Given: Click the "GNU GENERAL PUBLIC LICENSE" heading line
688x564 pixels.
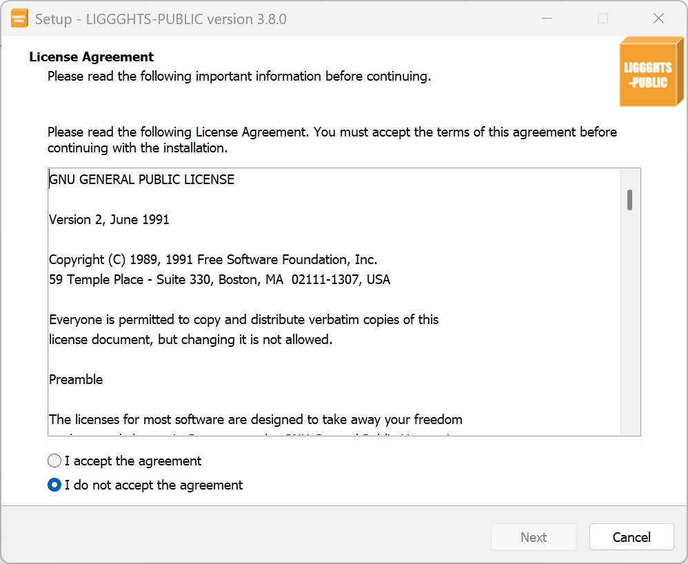Looking at the screenshot, I should [x=142, y=180].
